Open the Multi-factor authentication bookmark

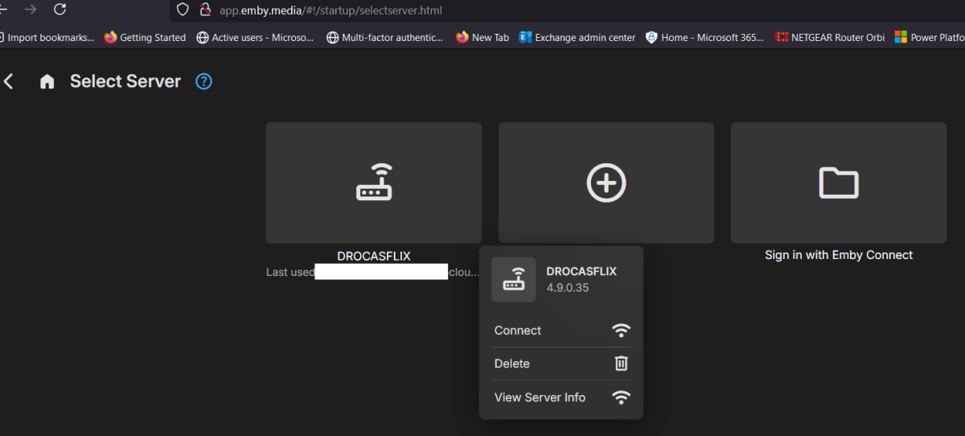coord(384,37)
